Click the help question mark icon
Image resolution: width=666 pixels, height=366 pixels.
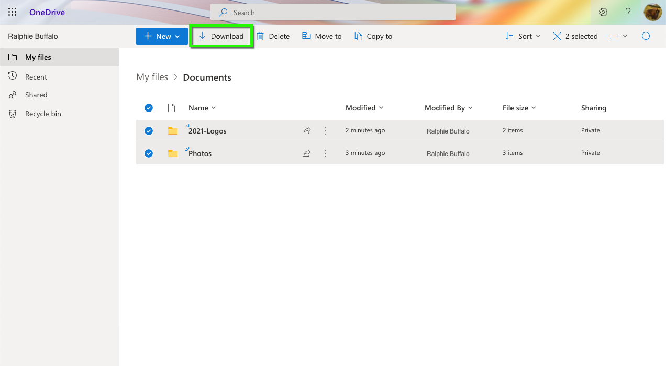(628, 12)
